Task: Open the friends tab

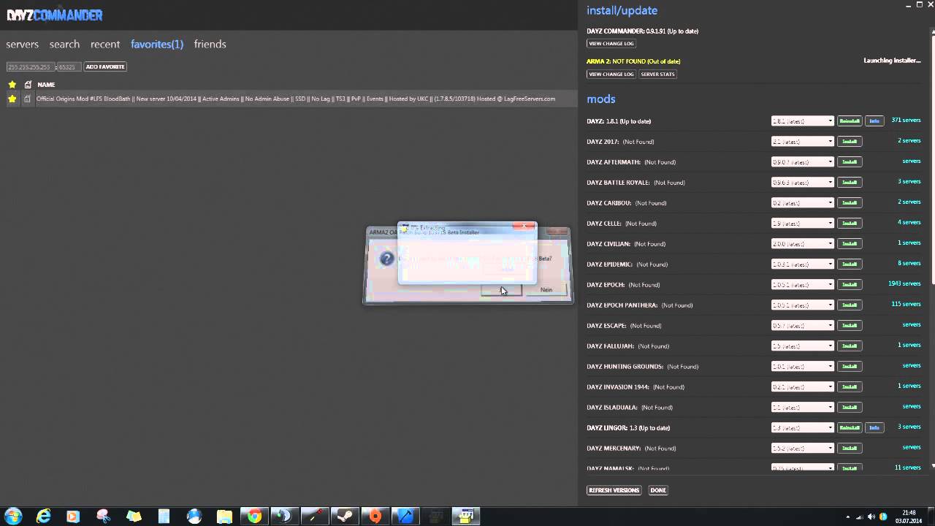Action: 210,45
